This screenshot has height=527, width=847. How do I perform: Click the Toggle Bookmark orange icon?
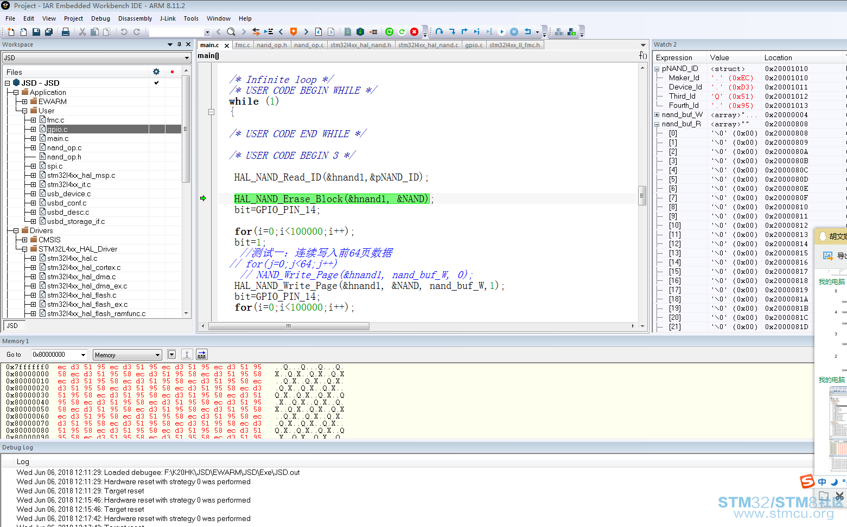294,31
